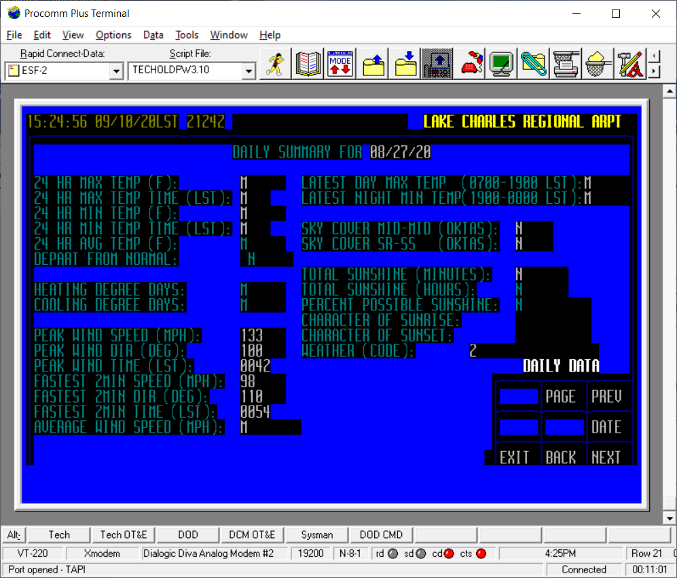Click the 4:25PM clock field
This screenshot has height=578, width=677.
(x=560, y=554)
